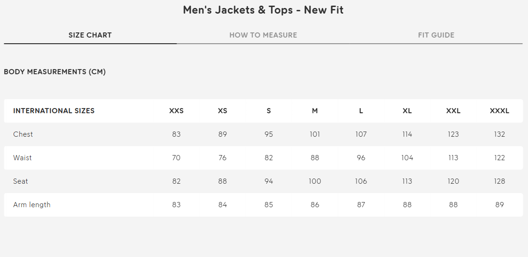Click seat value 128 for XXXL
The height and width of the screenshot is (257, 528).
click(499, 181)
